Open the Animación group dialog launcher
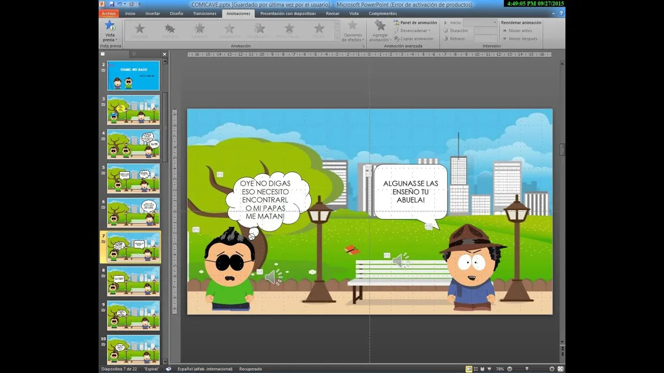This screenshot has width=664, height=373. [363, 46]
